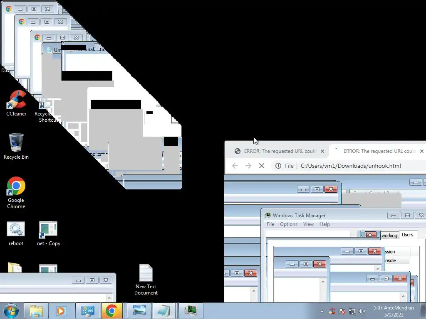Image resolution: width=426 pixels, height=319 pixels.
Task: Open Windows Explorer from the taskbar
Action: coord(36,311)
